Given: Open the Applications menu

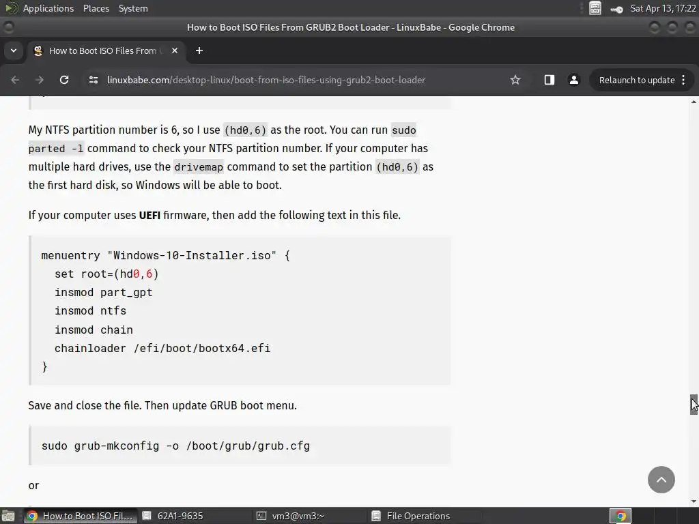Looking at the screenshot, I should pos(48,8).
